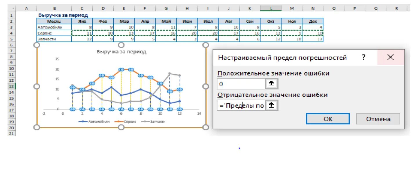
Task: Select the Авг header cell
Action: pos(229,21)
